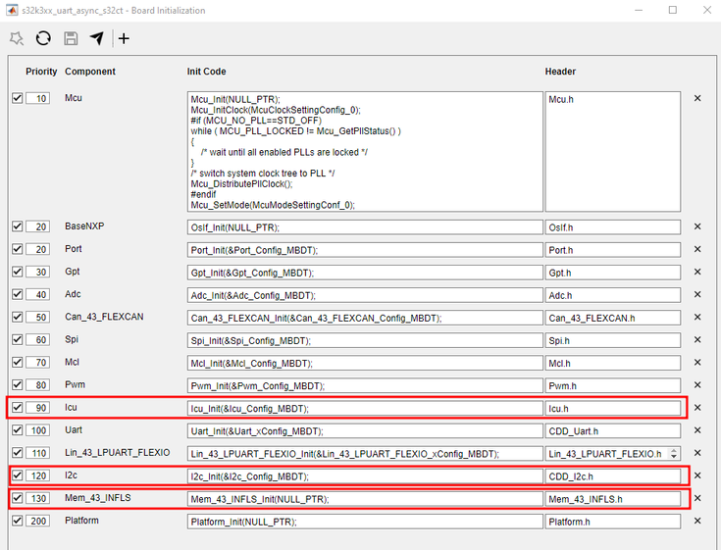Remove the Lin_43_LPUART_FLEXIO row with its X

click(697, 453)
